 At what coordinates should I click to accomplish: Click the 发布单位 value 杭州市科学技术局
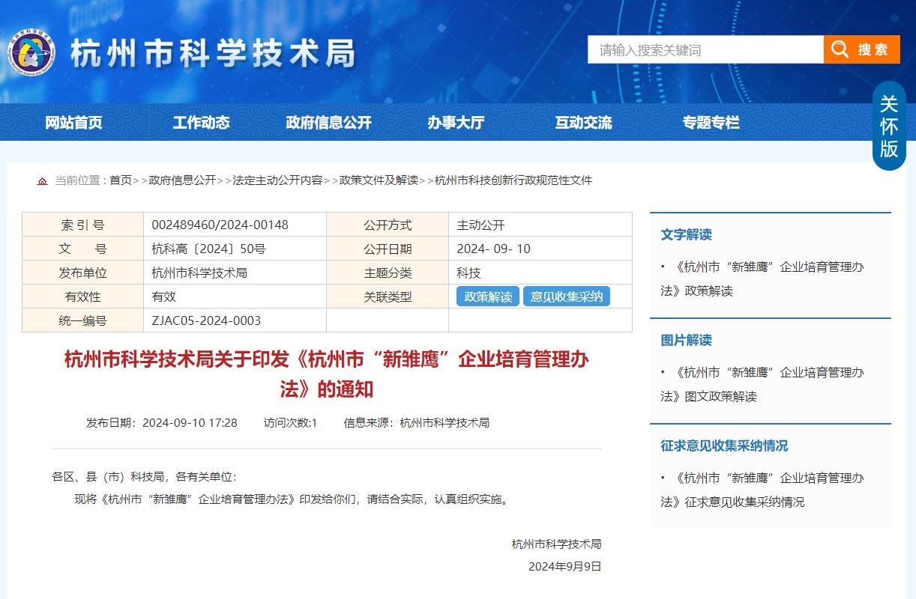tap(199, 273)
